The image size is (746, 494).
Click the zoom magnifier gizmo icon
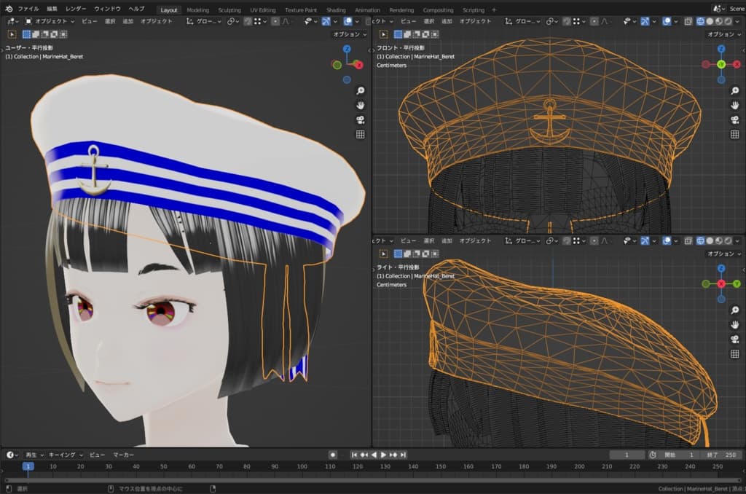pos(359,90)
